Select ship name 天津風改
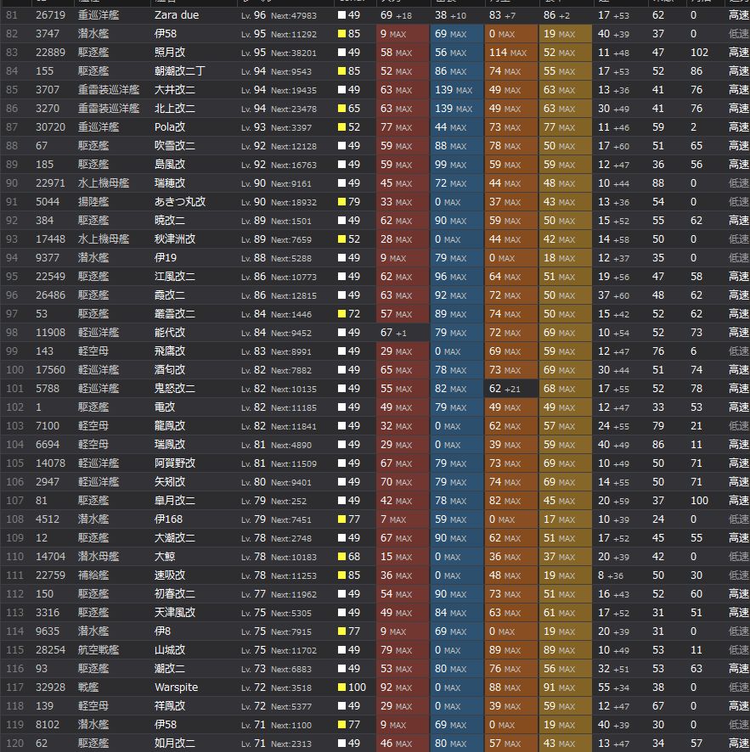 [x=175, y=613]
